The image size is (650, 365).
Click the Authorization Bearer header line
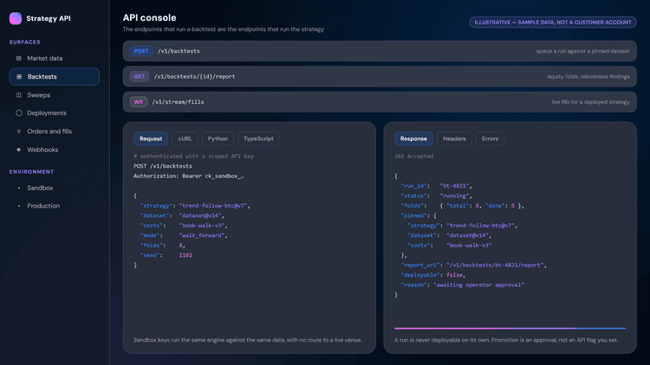189,176
